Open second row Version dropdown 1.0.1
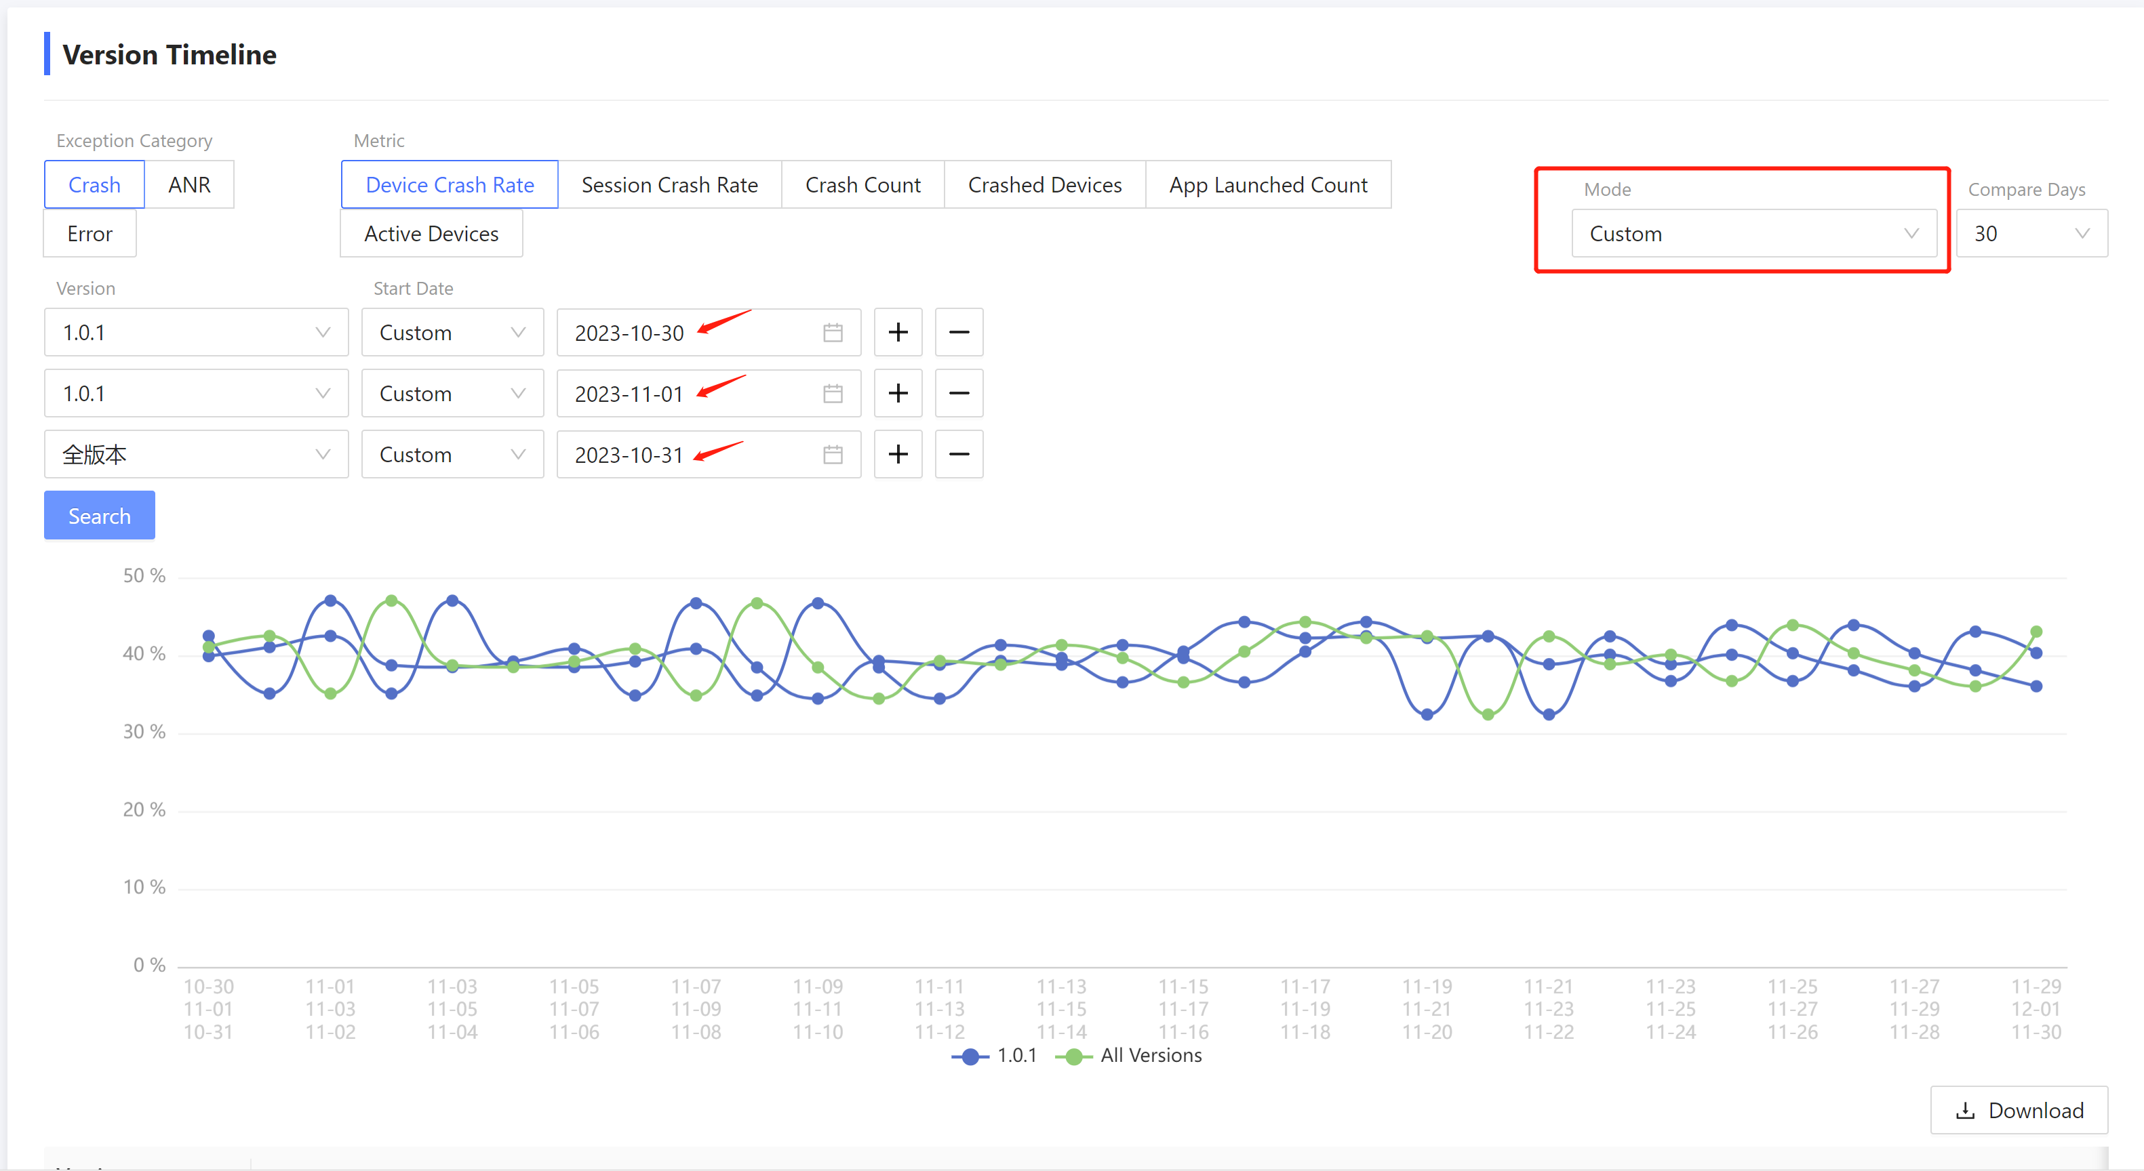The image size is (2144, 1171). 197,393
